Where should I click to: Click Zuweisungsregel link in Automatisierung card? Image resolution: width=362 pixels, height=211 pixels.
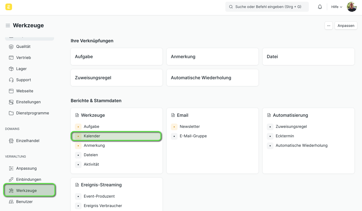point(291,126)
